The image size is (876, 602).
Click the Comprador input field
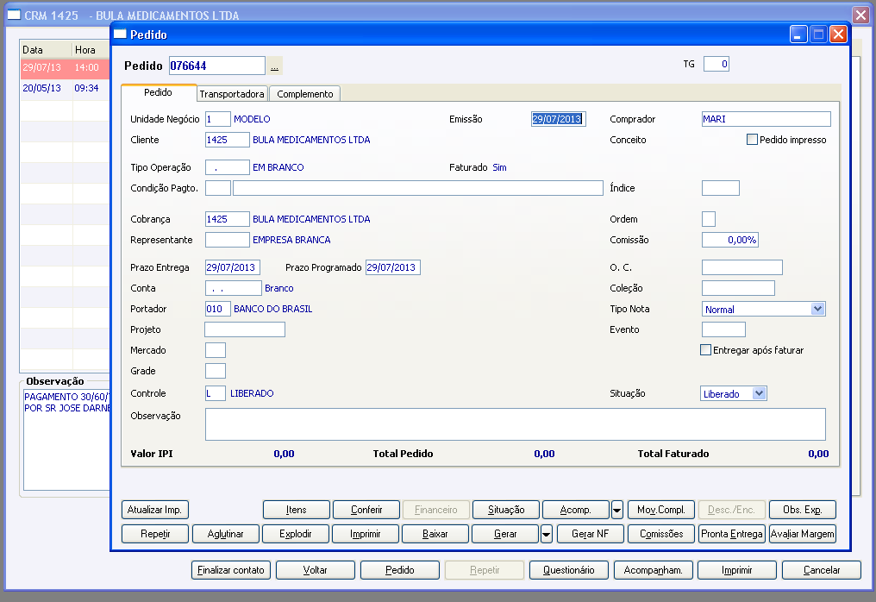click(766, 119)
